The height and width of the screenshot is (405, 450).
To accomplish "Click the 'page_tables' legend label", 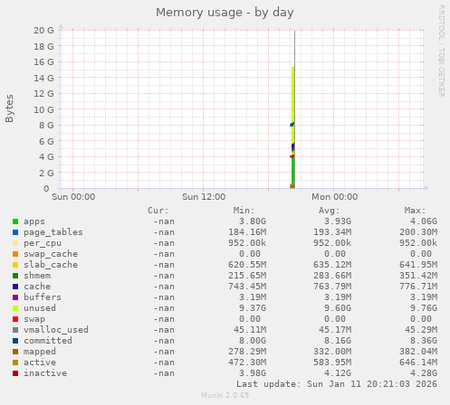I will coord(53,232).
